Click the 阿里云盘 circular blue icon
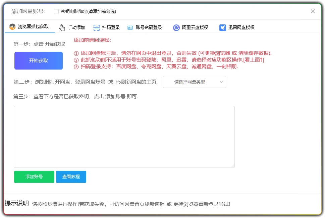325x218 pixels. point(176,28)
